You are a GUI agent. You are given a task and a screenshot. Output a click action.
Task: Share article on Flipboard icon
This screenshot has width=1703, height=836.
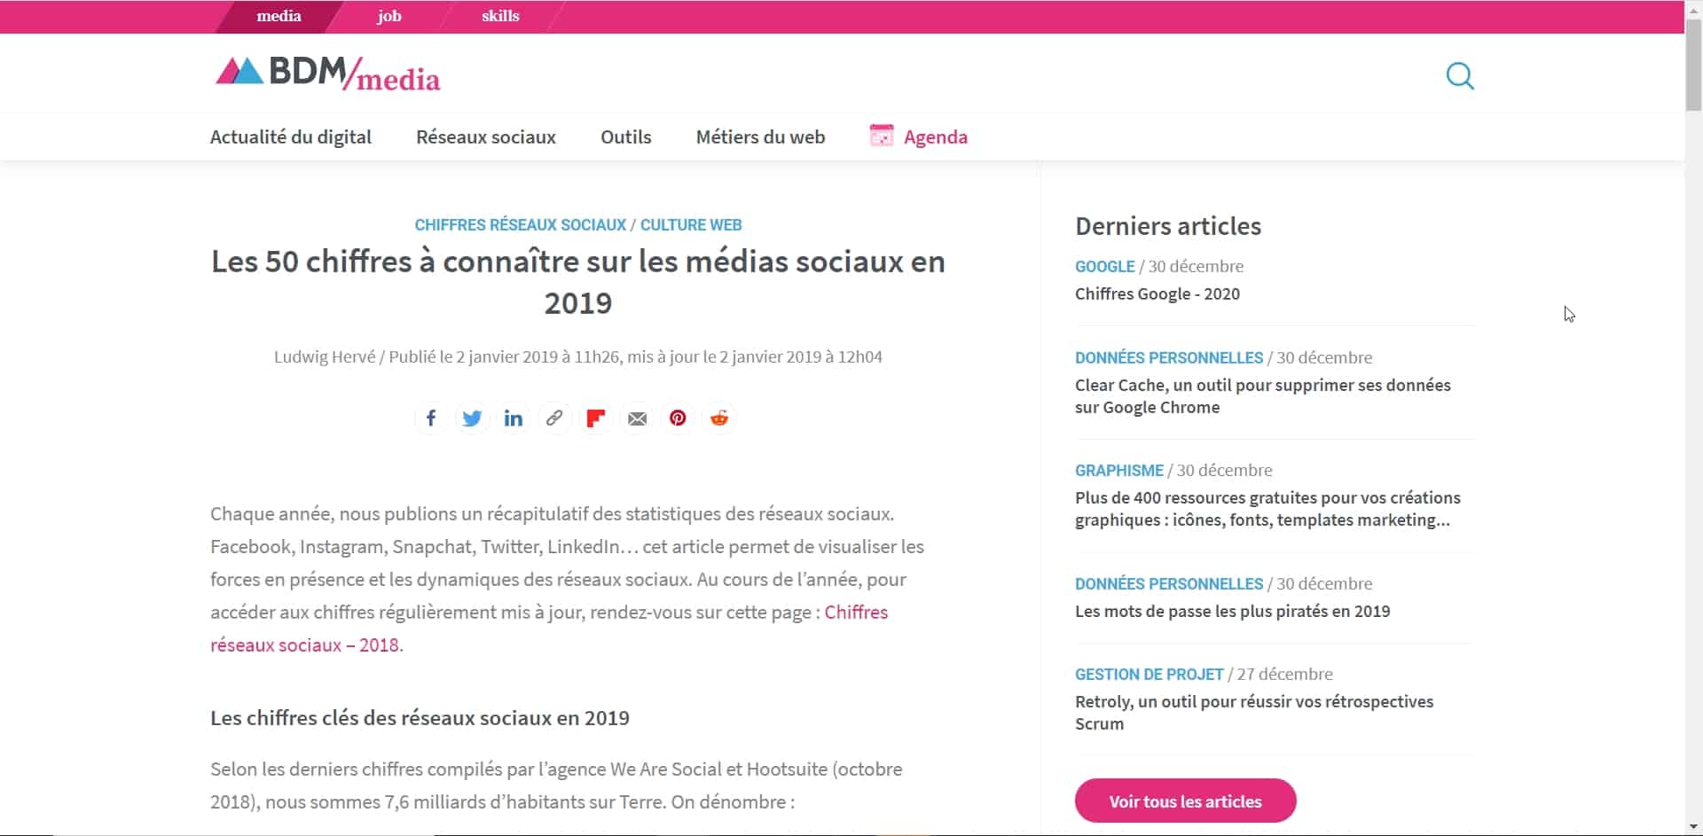point(595,418)
